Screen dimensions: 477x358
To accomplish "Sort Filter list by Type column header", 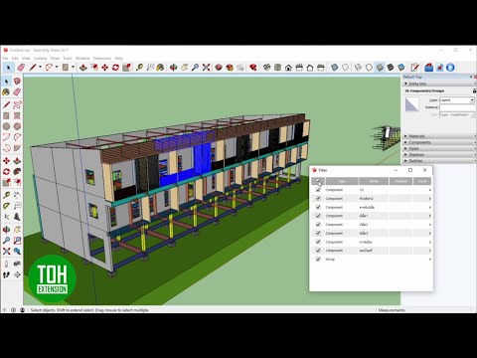I will pyautogui.click(x=342, y=181).
